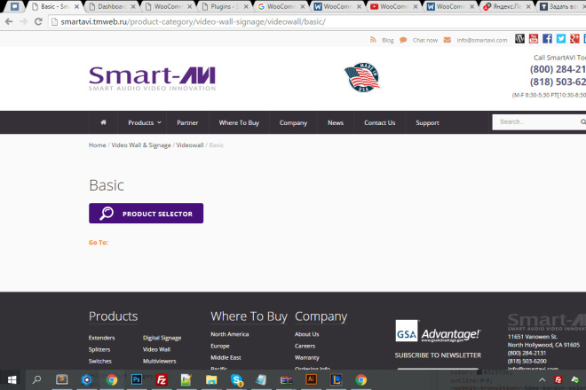Click the browser forward arrow
This screenshot has height=390, width=586.
pos(24,21)
